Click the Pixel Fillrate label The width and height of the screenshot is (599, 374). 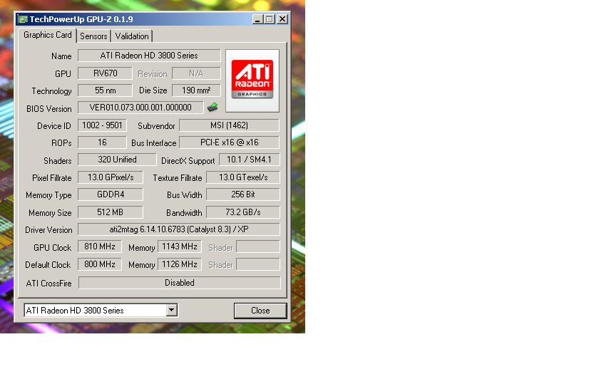(51, 178)
